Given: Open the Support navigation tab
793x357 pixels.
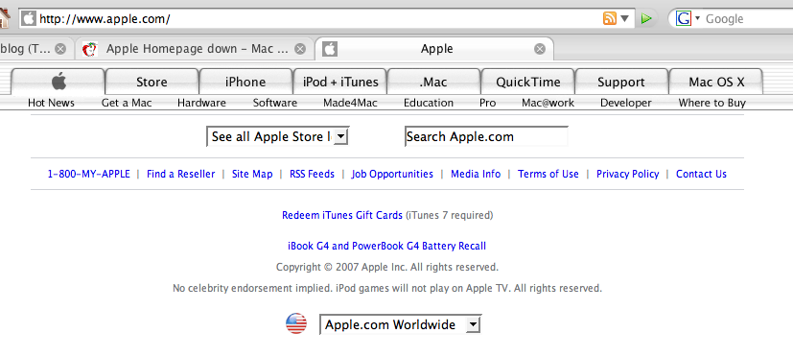Looking at the screenshot, I should (621, 82).
